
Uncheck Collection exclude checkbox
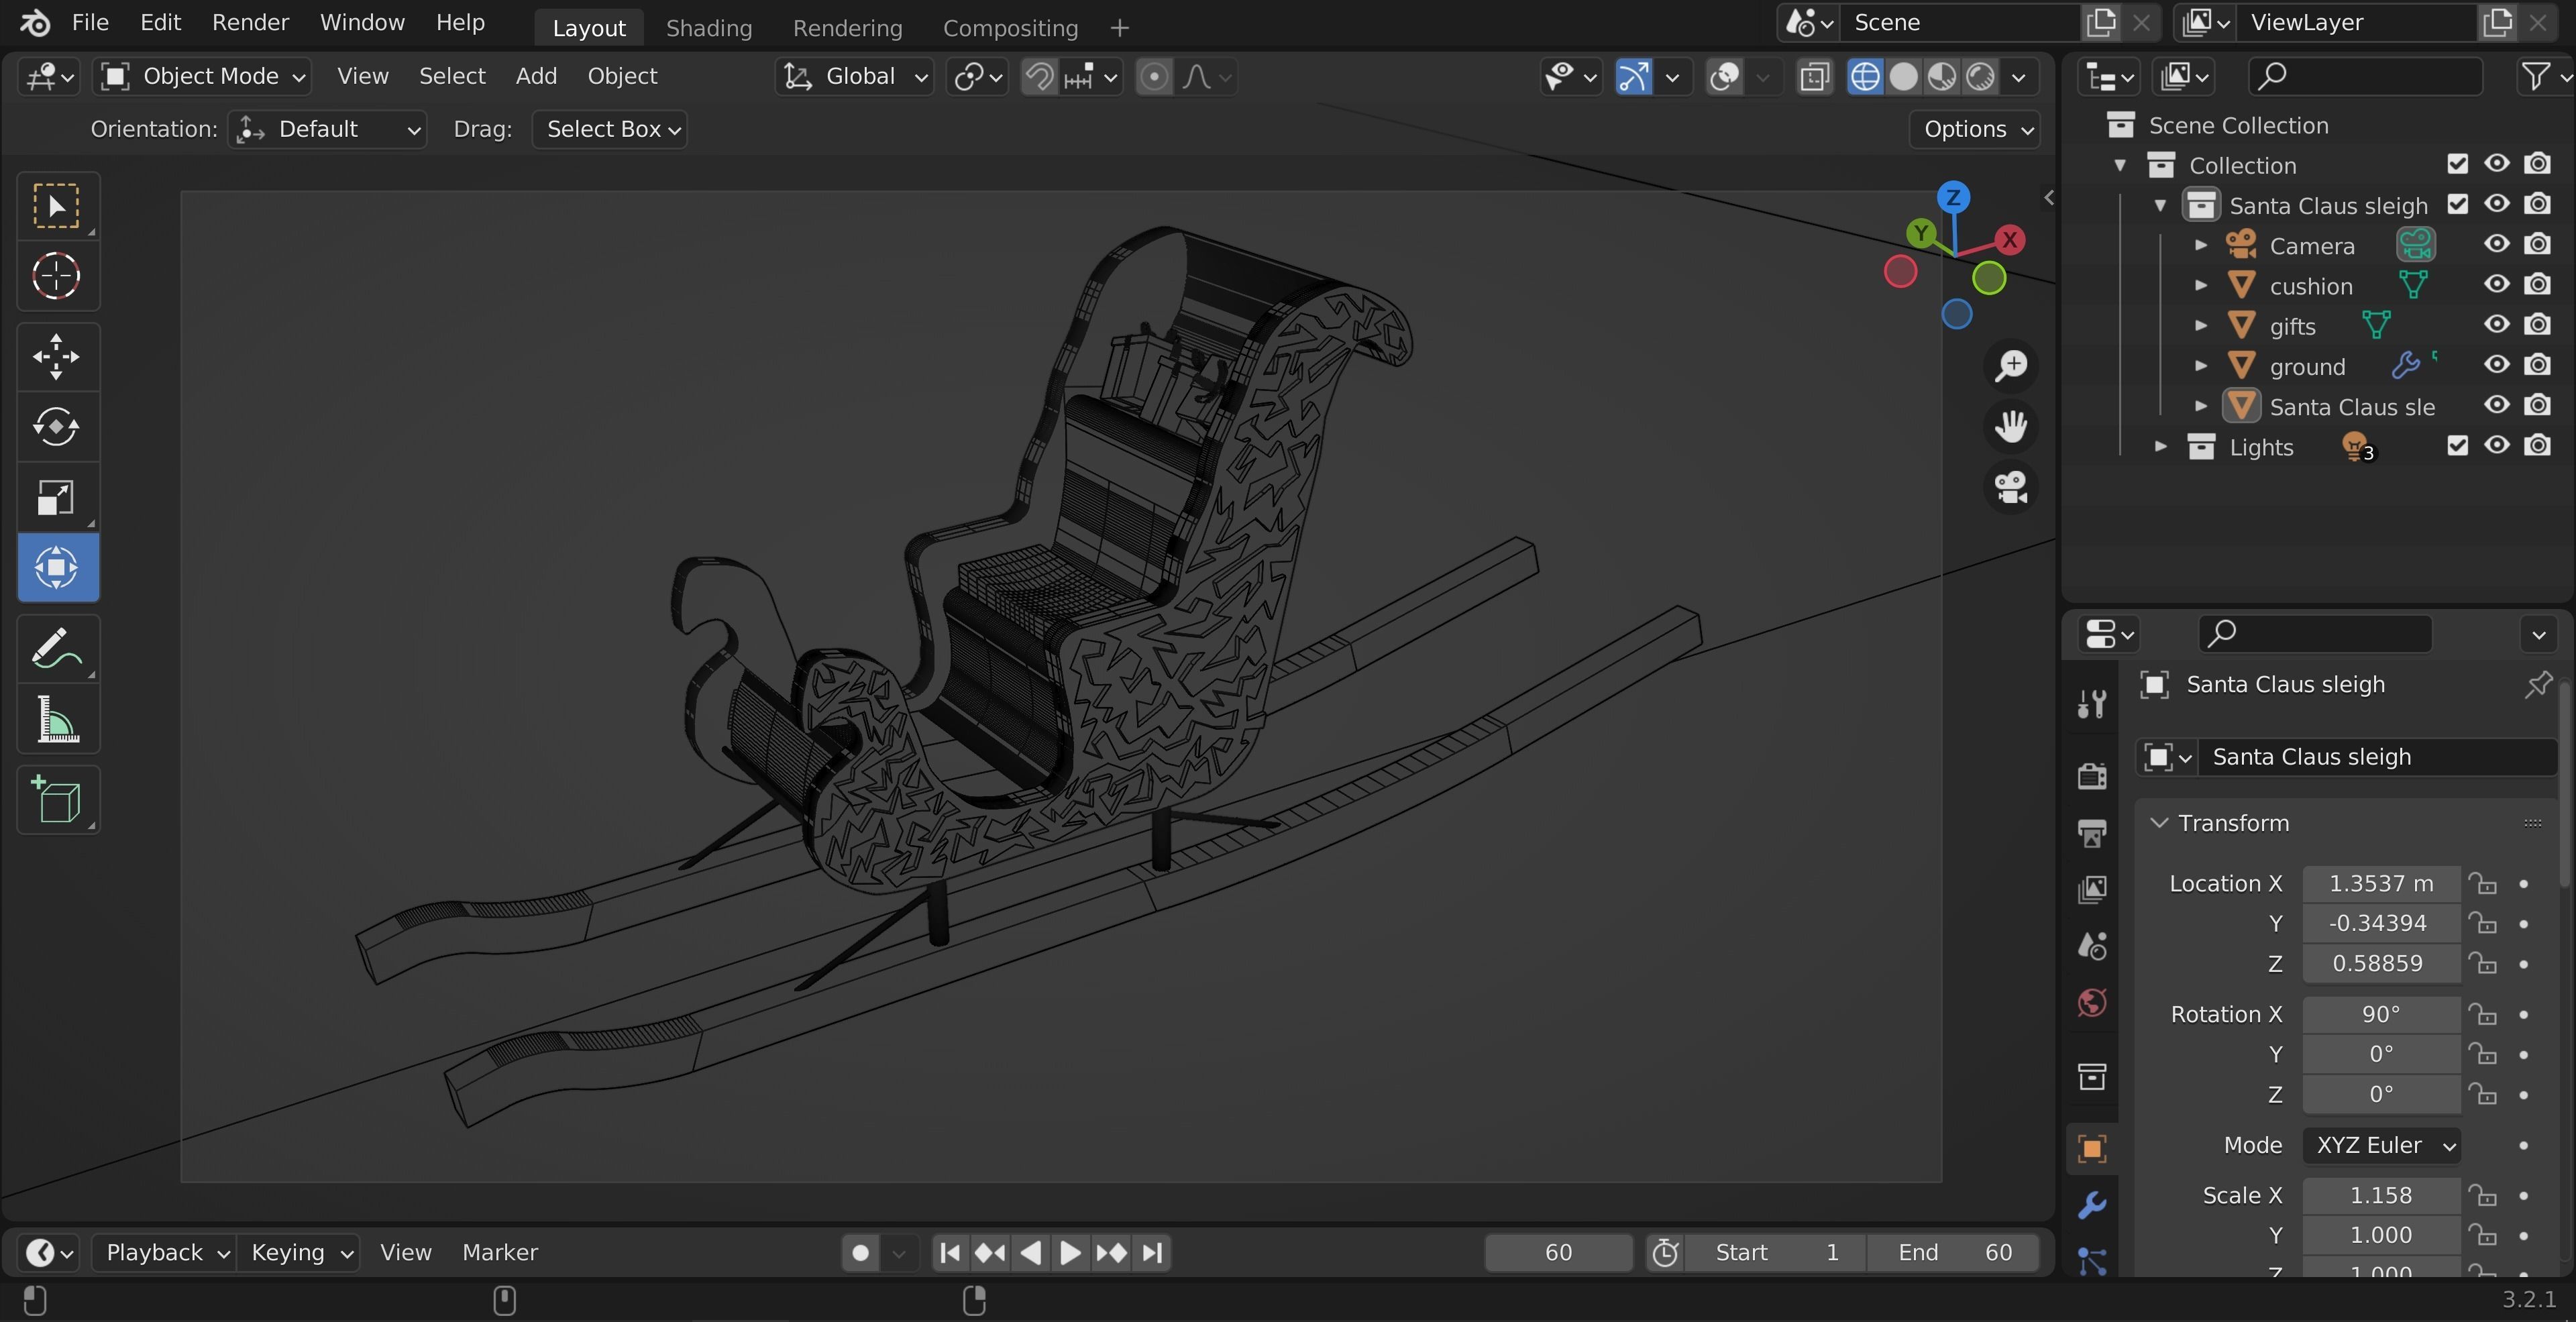[2457, 164]
